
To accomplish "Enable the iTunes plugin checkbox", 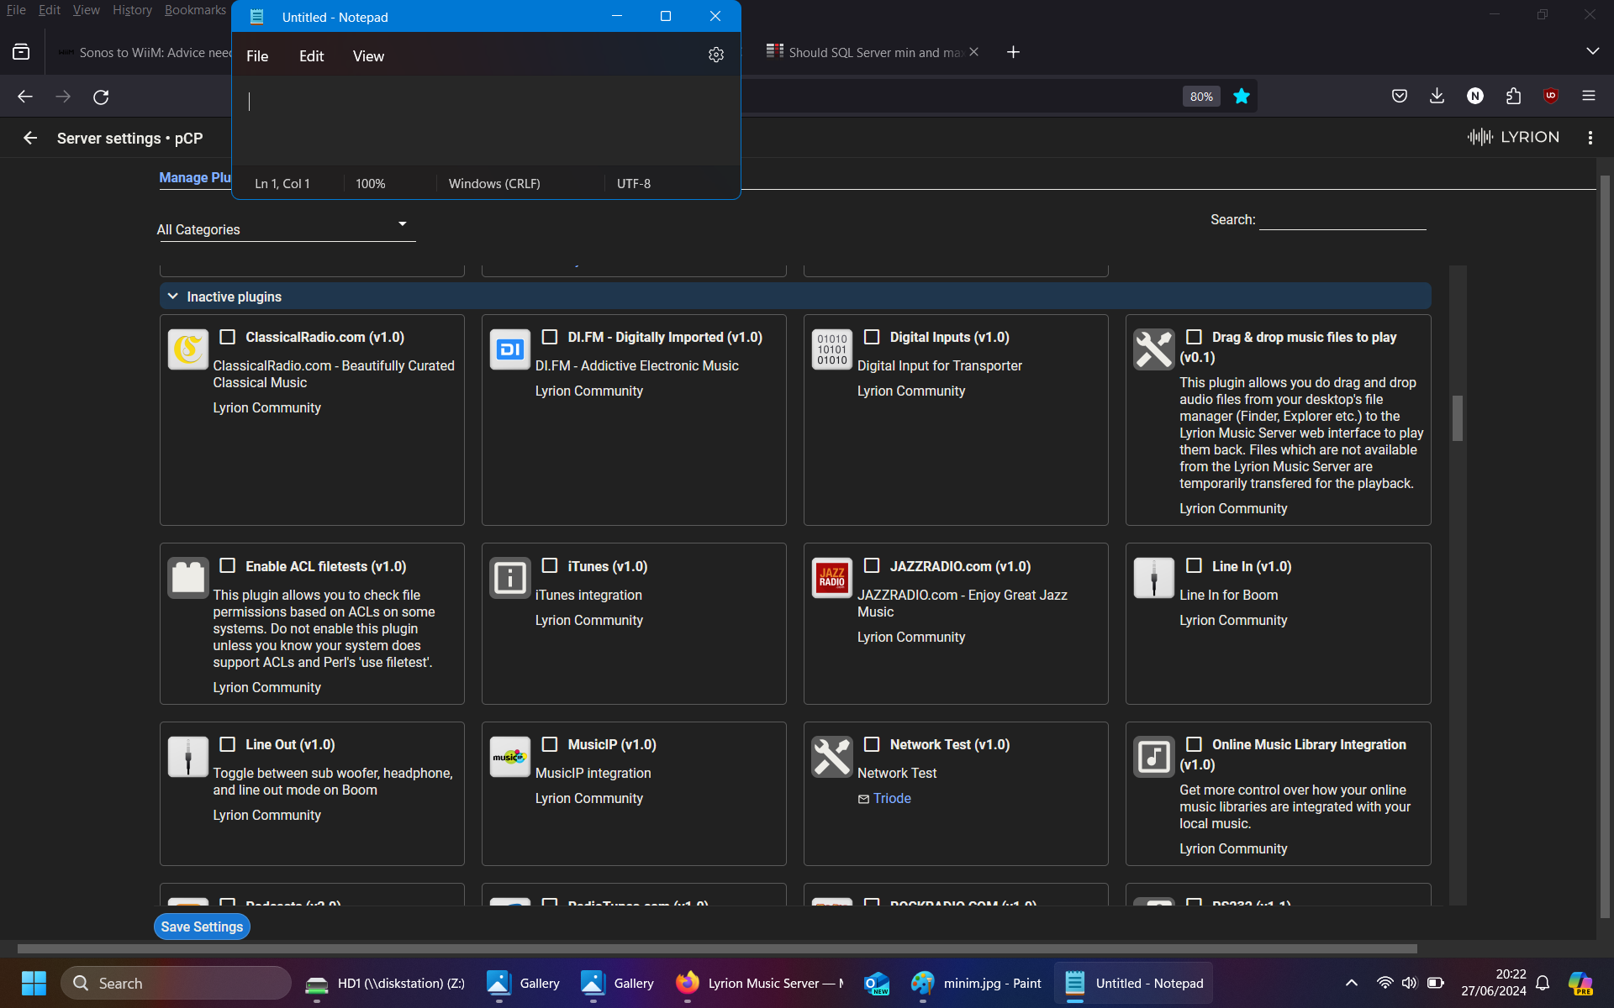I will pos(549,565).
